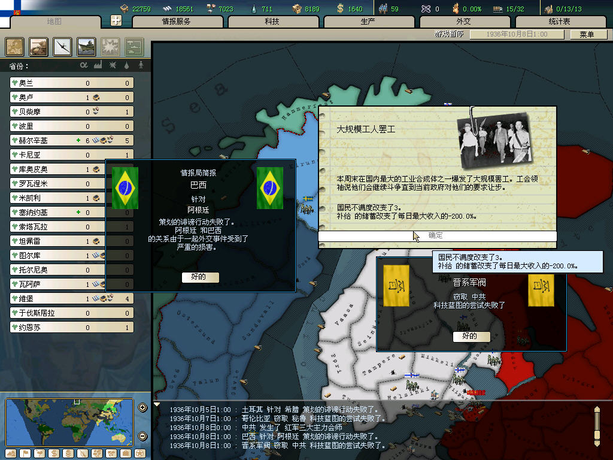Click the date field 1936年10月8日
Viewport: 613px width, 460px height.
[517, 34]
